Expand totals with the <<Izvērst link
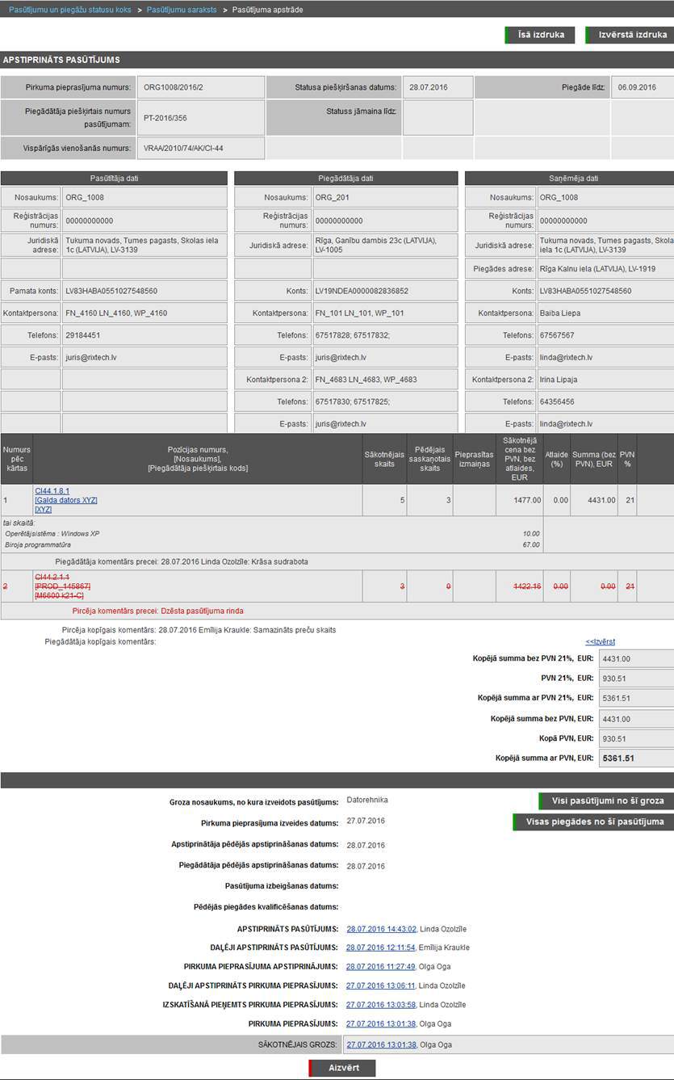Viewport: 674px width, 1080px height. tap(600, 641)
